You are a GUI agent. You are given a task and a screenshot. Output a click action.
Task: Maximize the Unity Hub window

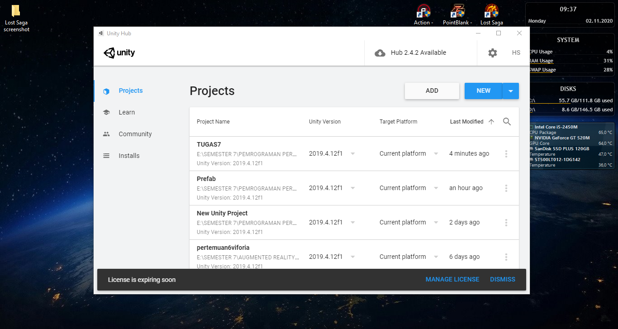click(x=499, y=33)
